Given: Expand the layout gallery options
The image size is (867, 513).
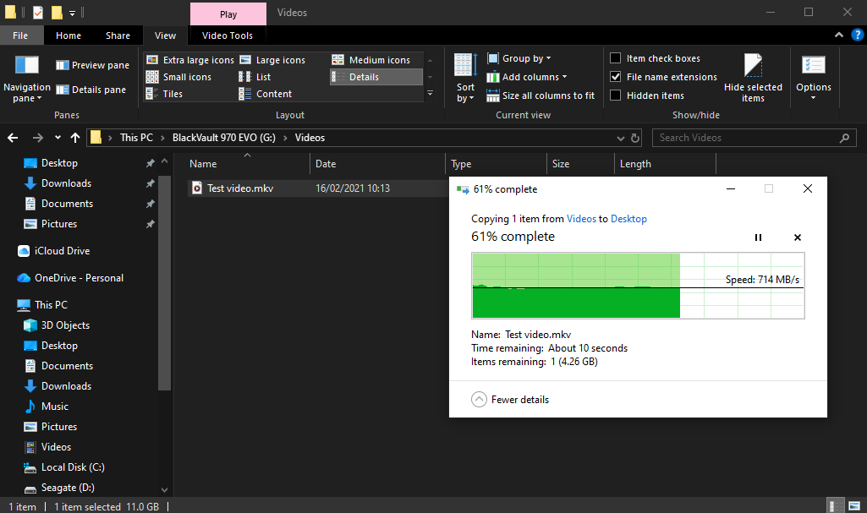Looking at the screenshot, I should coord(431,94).
